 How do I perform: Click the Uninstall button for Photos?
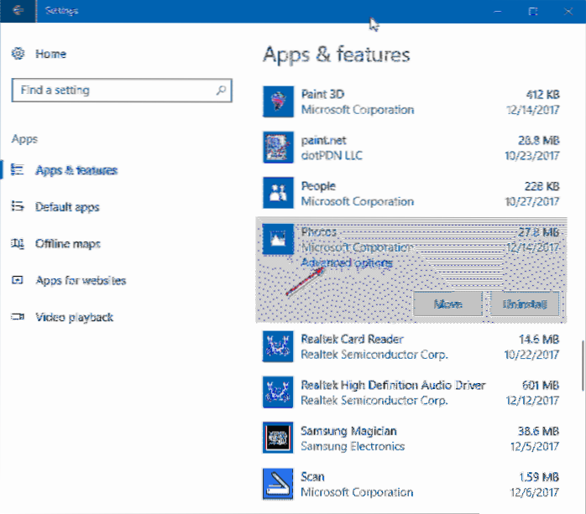tap(525, 304)
